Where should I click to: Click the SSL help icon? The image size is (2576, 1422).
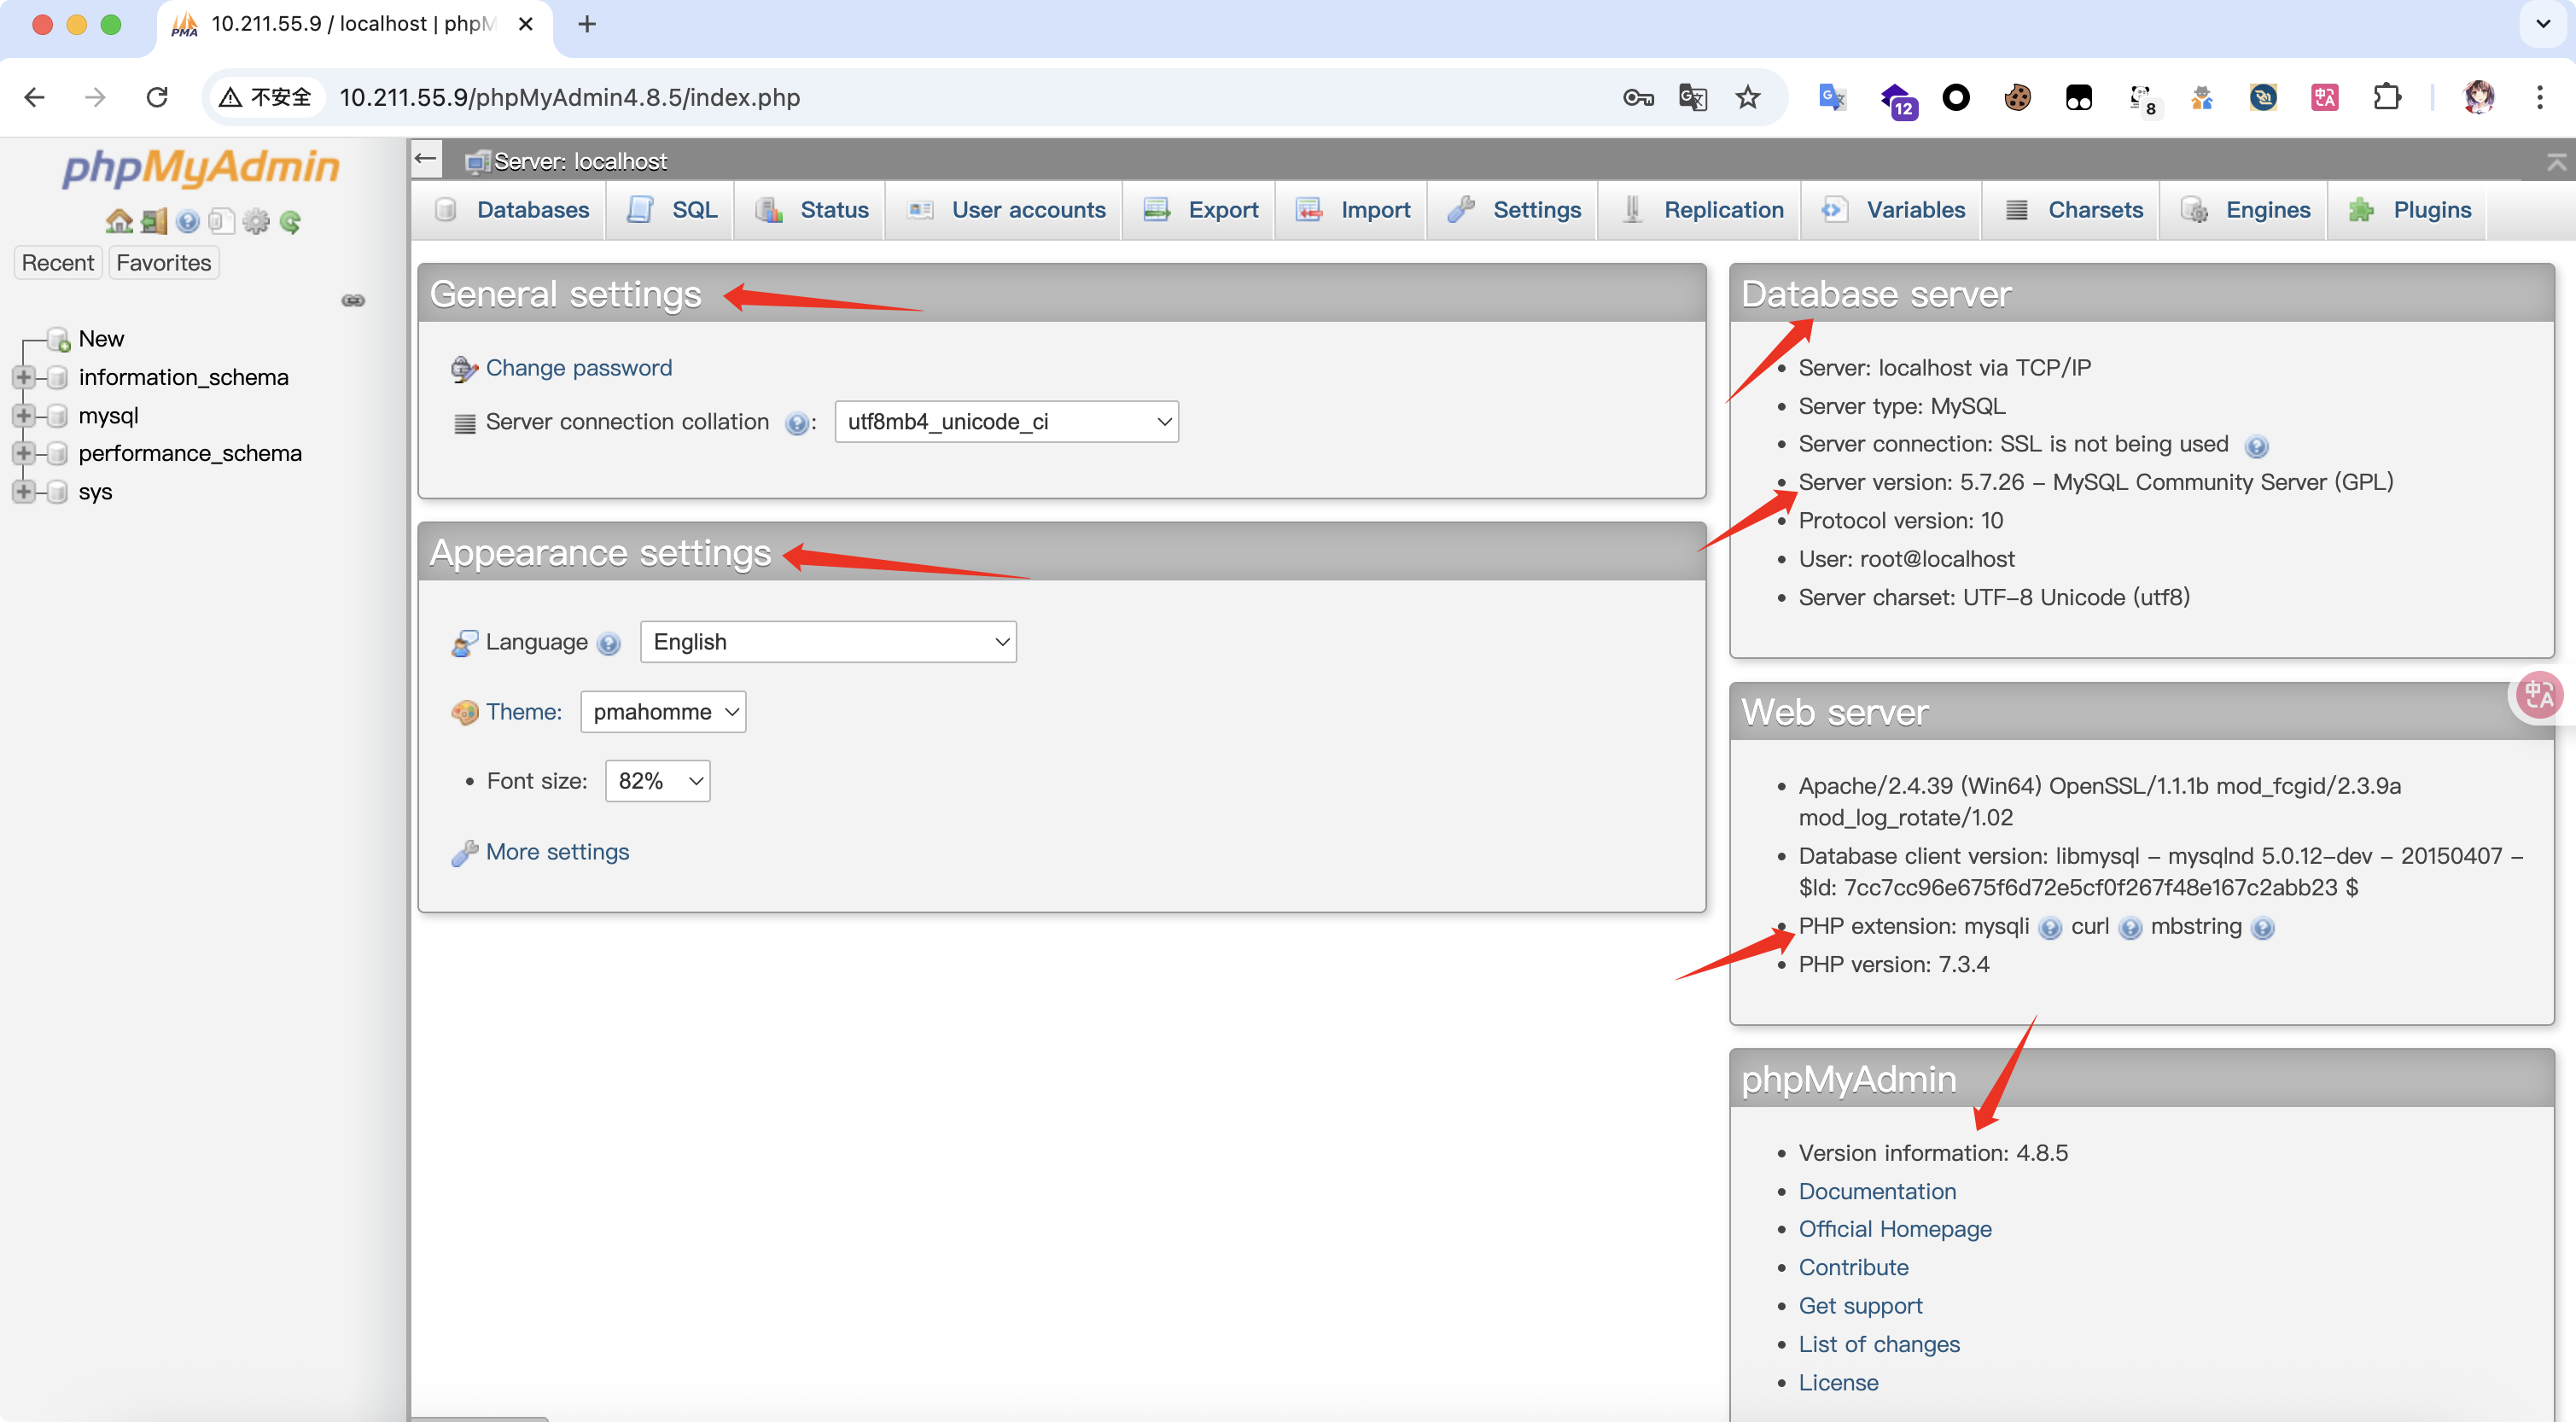2256,446
